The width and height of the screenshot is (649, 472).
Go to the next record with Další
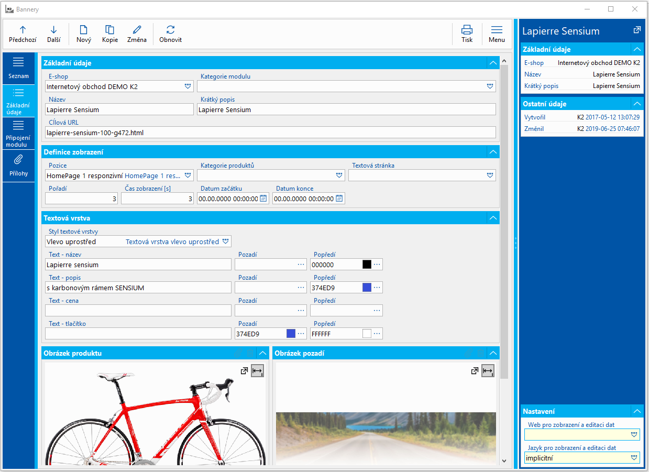click(x=53, y=34)
